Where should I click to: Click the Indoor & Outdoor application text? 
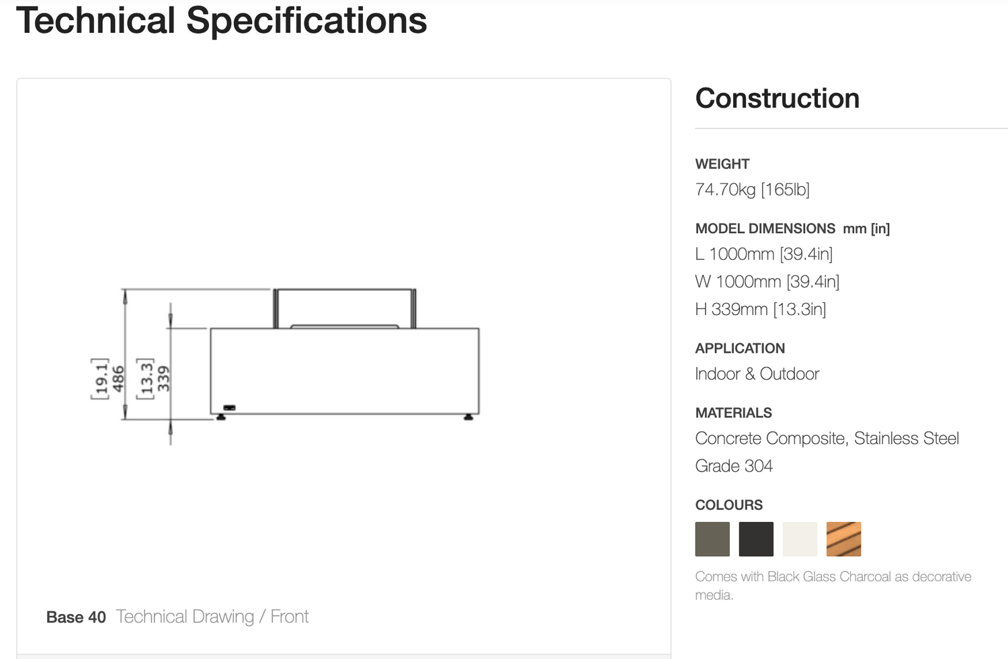click(757, 374)
